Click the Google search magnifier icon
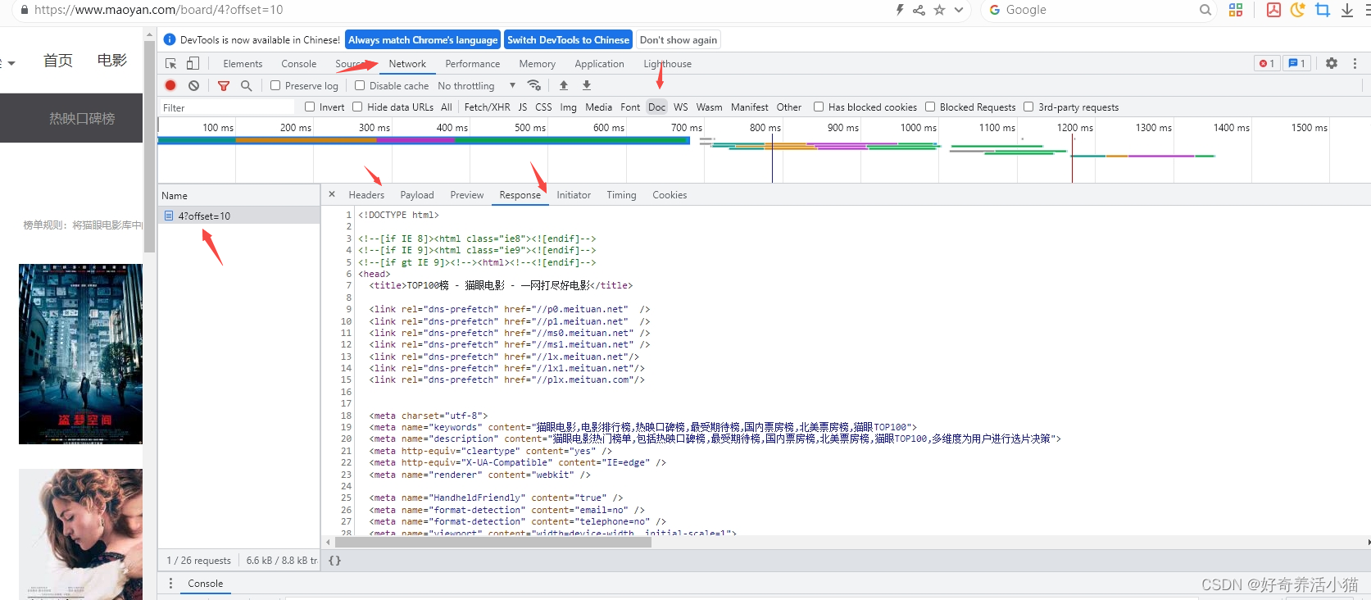The image size is (1371, 600). tap(1205, 10)
